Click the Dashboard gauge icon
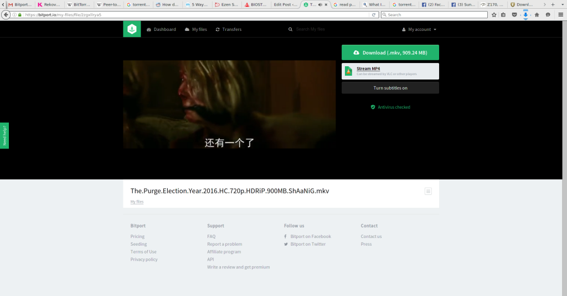 pyautogui.click(x=148, y=30)
